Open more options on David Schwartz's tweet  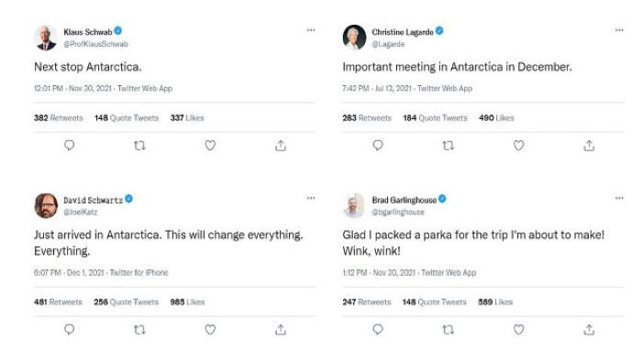pos(311,198)
